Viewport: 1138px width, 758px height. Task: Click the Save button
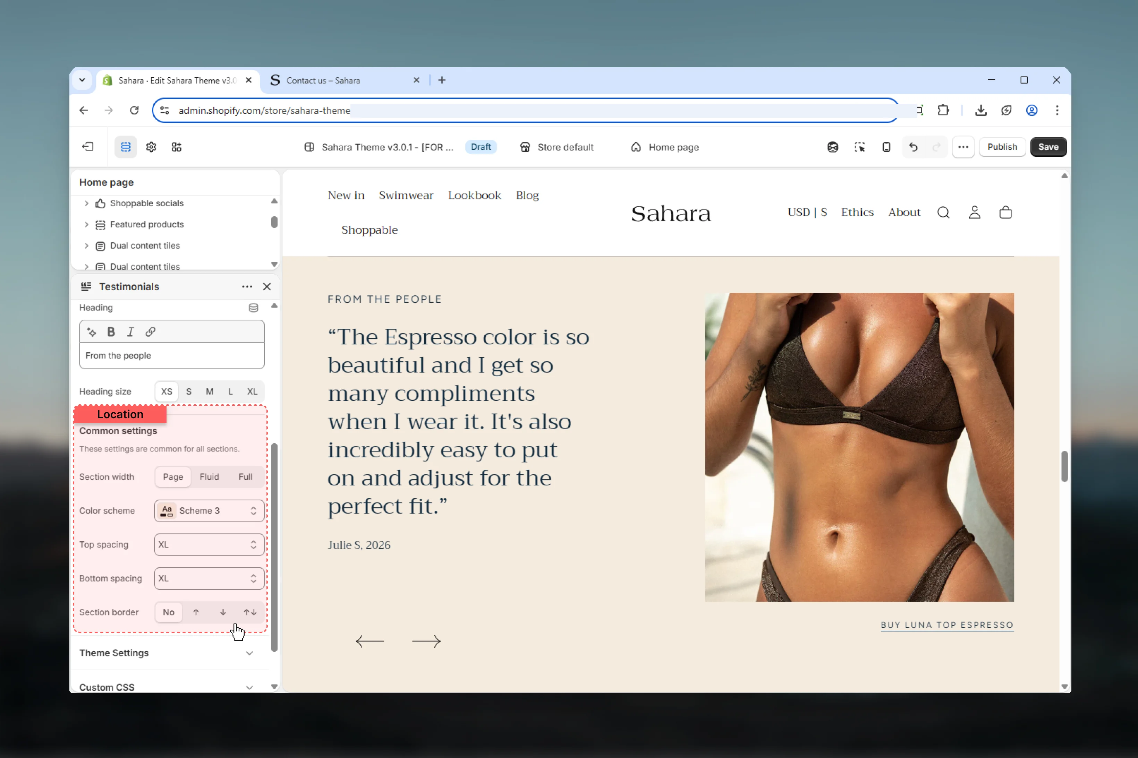point(1048,147)
